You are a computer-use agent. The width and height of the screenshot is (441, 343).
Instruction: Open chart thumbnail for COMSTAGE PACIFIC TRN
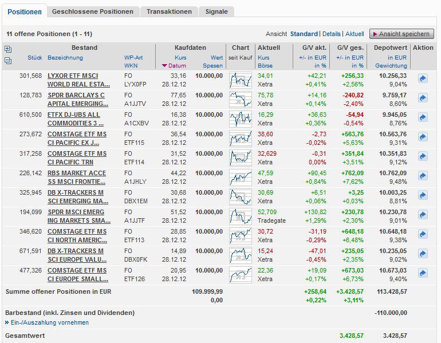click(241, 157)
